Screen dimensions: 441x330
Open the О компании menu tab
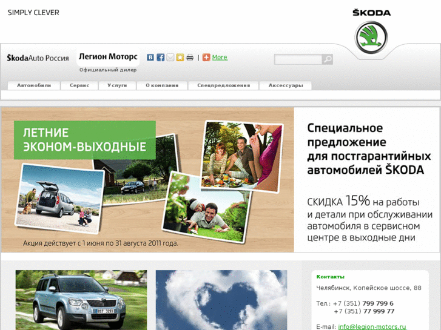coord(162,85)
